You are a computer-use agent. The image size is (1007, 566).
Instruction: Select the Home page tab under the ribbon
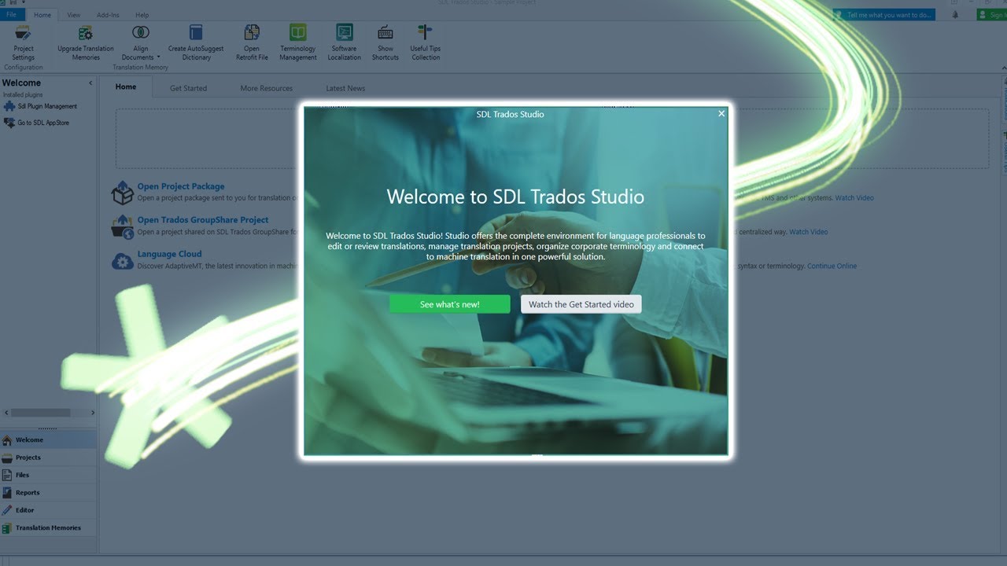pyautogui.click(x=126, y=87)
